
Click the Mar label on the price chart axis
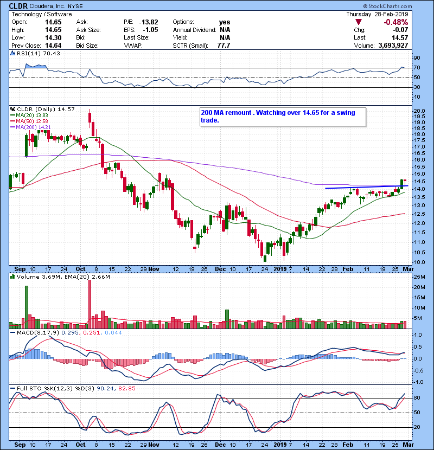408,269
